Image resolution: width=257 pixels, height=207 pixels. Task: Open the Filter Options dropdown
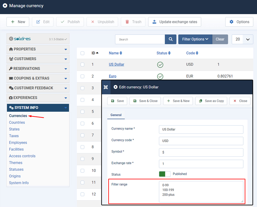[195, 39]
